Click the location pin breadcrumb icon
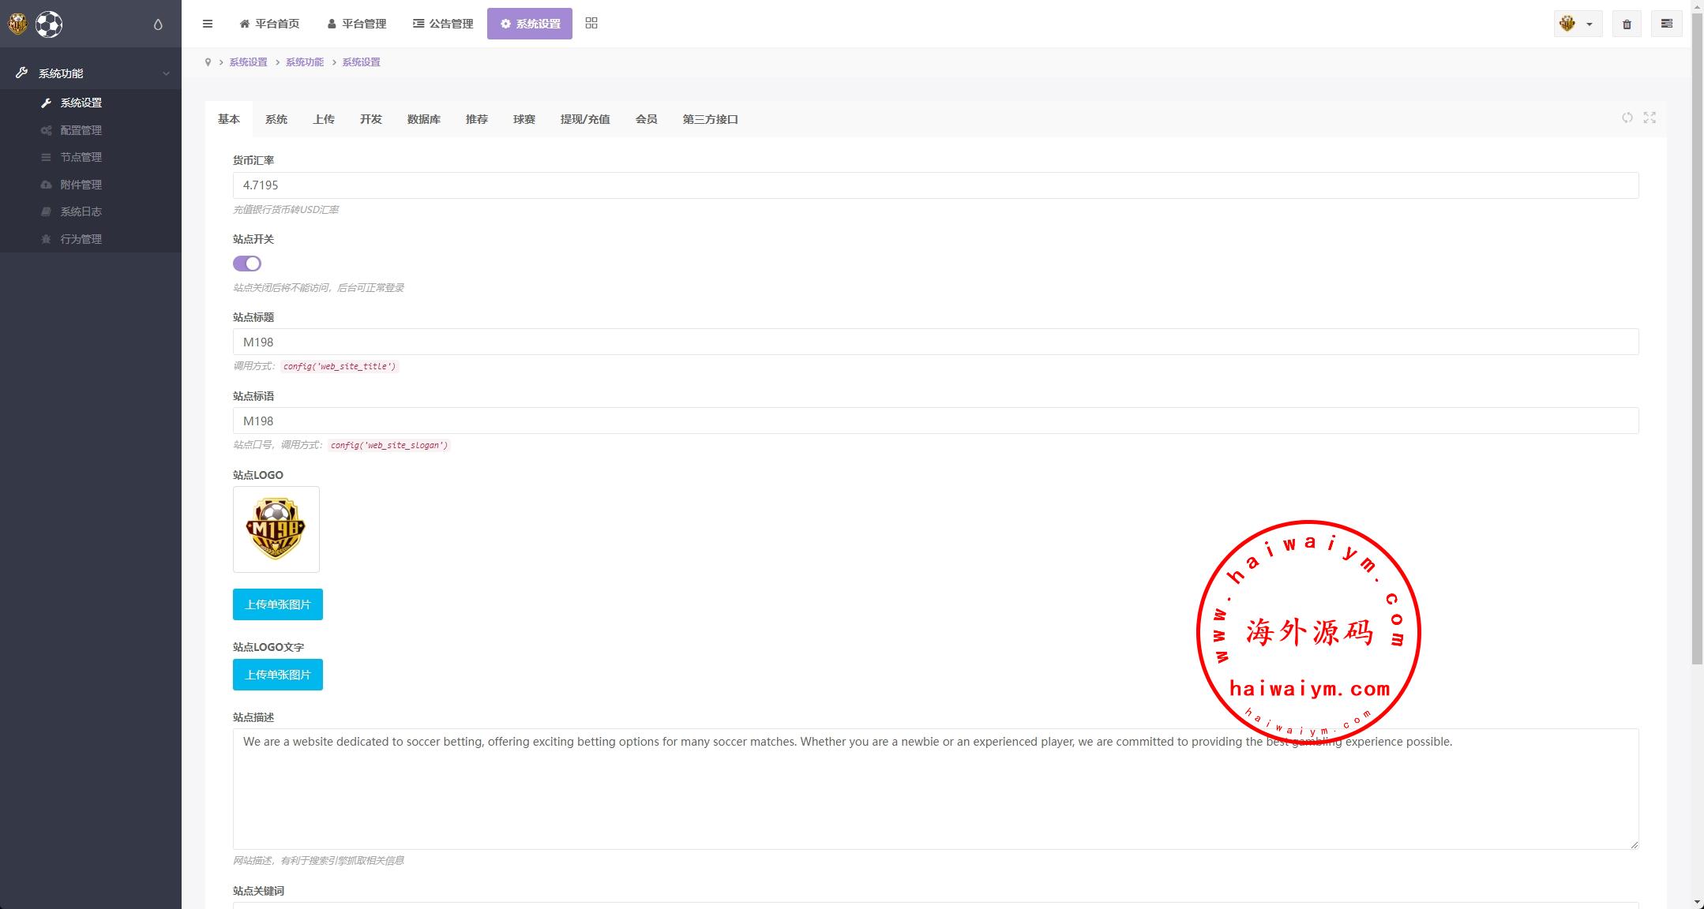1704x909 pixels. (x=208, y=62)
